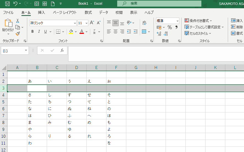This screenshot has width=244, height=152.
Task: Apply accounting currency format
Action: tap(159, 27)
